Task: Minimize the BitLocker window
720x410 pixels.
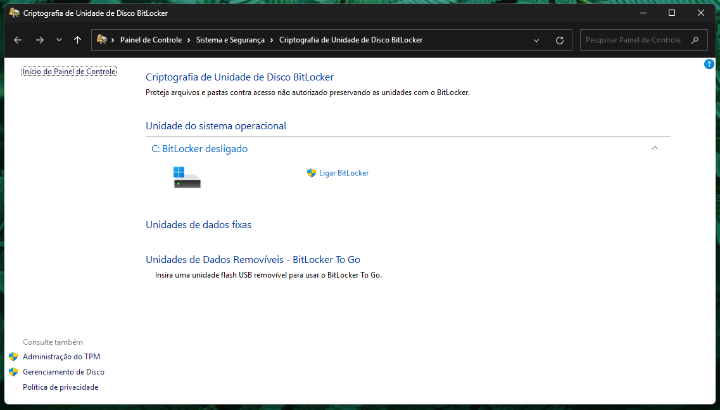Action: [x=643, y=13]
